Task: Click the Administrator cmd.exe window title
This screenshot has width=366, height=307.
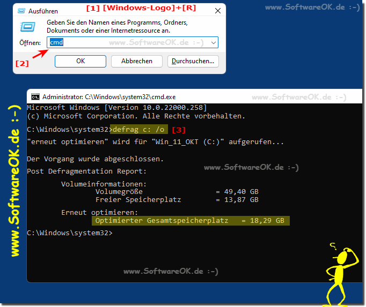Action: (x=109, y=97)
